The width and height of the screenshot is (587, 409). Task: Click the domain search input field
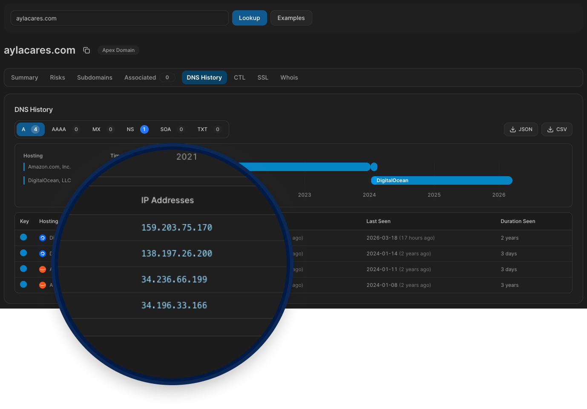(x=119, y=18)
